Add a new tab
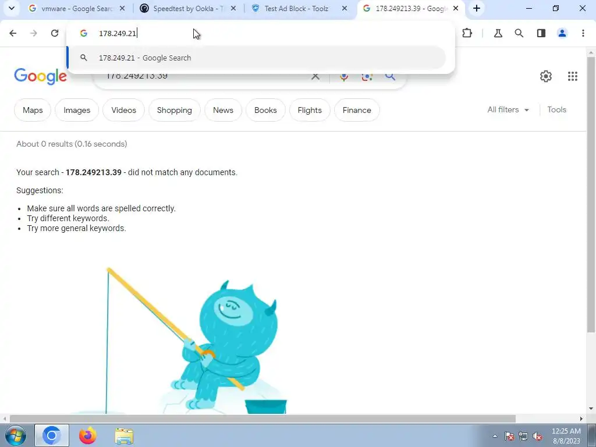The height and width of the screenshot is (447, 596). (477, 8)
